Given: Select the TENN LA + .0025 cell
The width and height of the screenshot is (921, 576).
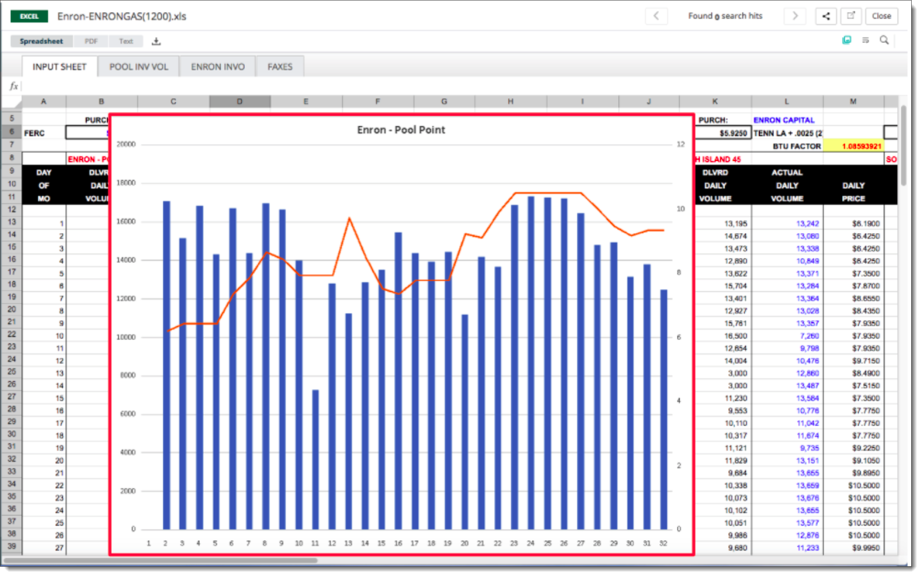Looking at the screenshot, I should click(787, 133).
